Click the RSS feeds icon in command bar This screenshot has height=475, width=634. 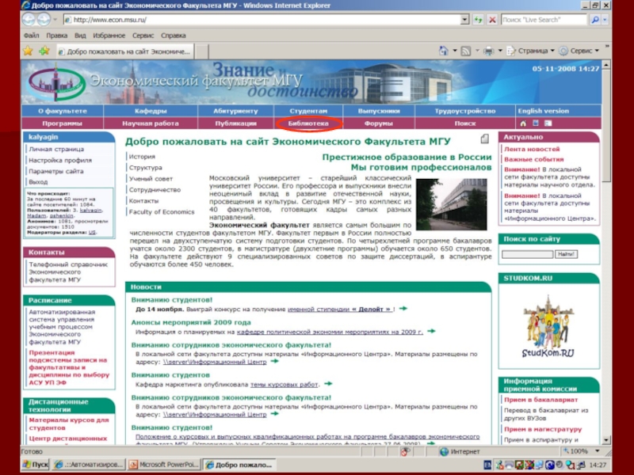tap(466, 51)
